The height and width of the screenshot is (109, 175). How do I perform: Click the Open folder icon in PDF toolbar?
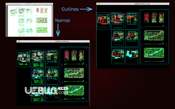pyautogui.click(x=6, y=4)
